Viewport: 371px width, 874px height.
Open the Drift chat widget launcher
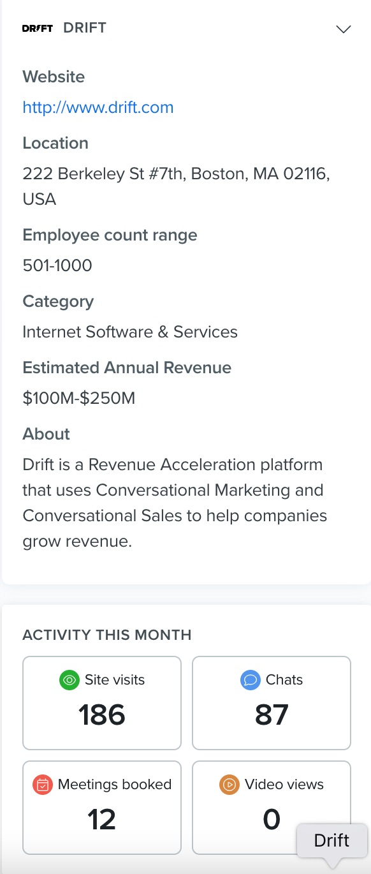(331, 841)
